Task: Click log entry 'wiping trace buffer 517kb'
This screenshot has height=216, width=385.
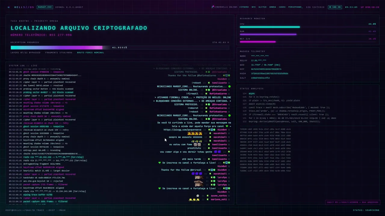Action: click(38, 195)
